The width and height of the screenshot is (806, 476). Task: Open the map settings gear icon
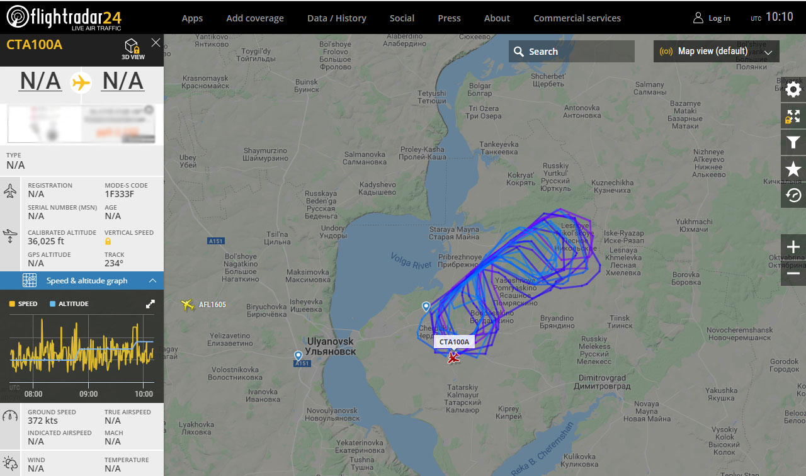point(793,89)
